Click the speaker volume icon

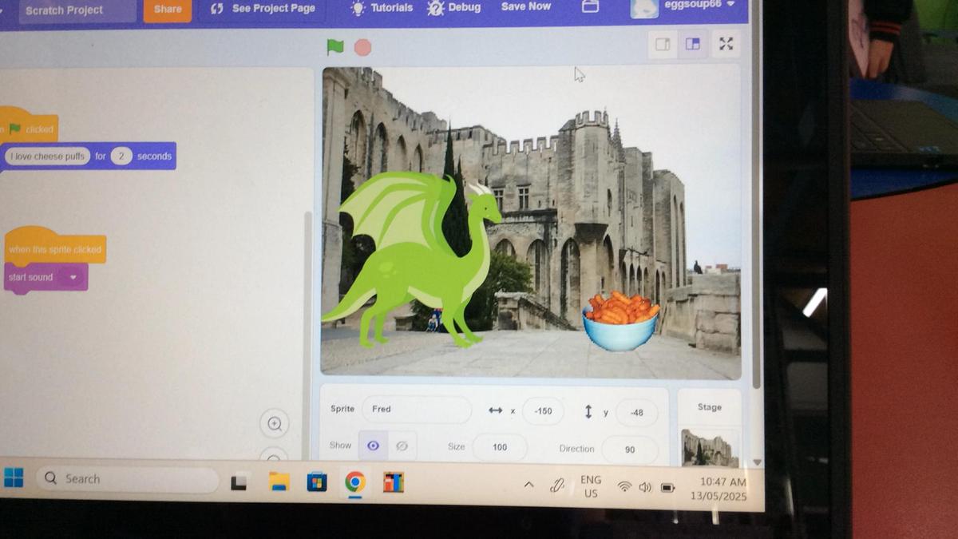[x=645, y=487]
